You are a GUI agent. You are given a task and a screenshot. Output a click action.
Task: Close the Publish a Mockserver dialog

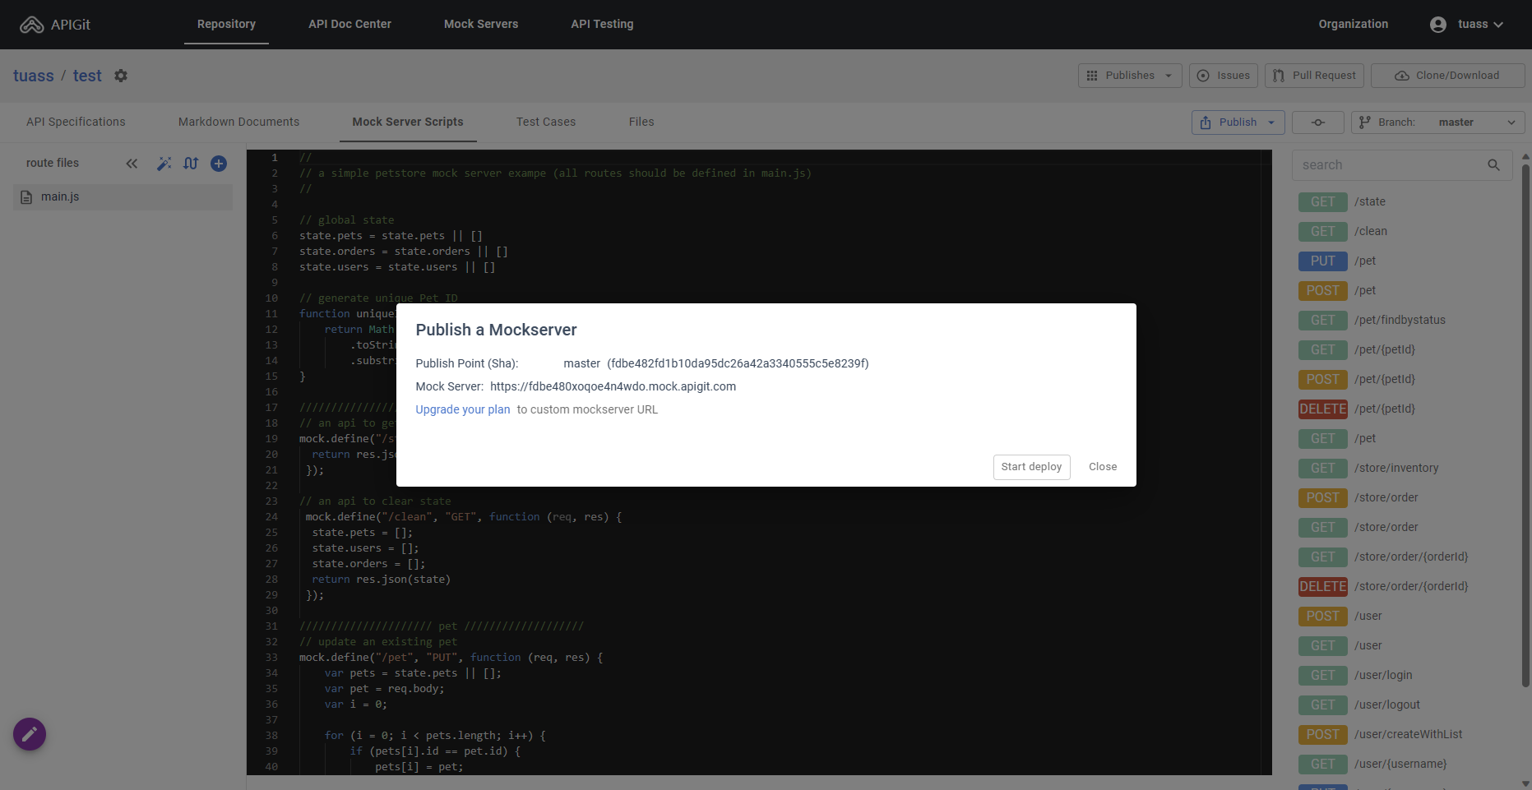pyautogui.click(x=1103, y=467)
